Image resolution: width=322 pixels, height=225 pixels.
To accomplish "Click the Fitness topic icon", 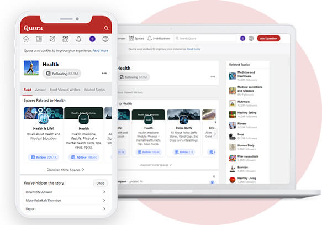I will pos(233,125).
